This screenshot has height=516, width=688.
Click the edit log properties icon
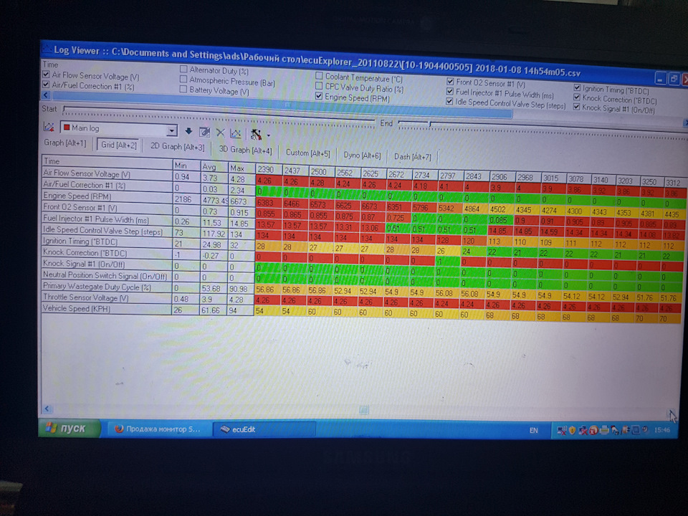coord(204,132)
